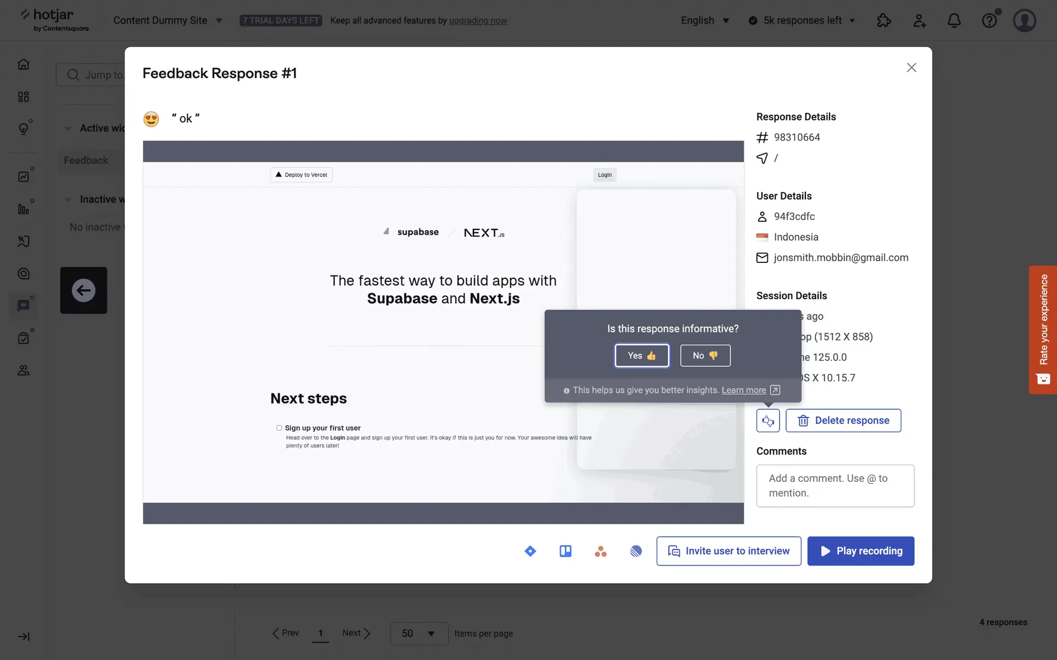The width and height of the screenshot is (1057, 660).
Task: Click Invite user to interview button
Action: pyautogui.click(x=728, y=551)
